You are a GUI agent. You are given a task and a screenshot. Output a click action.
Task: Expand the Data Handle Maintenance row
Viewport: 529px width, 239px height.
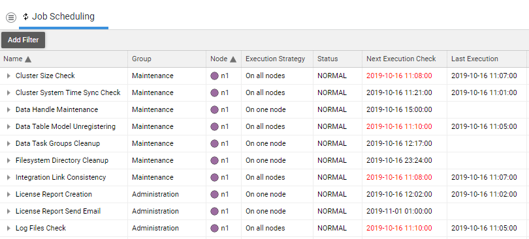pos(8,110)
